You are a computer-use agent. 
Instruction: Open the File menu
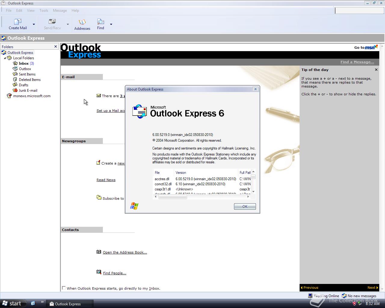[9, 10]
